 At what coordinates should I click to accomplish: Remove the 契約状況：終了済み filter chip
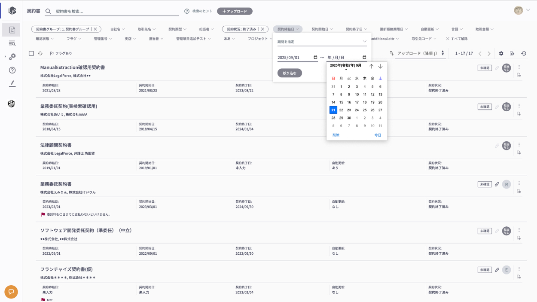coord(262,29)
